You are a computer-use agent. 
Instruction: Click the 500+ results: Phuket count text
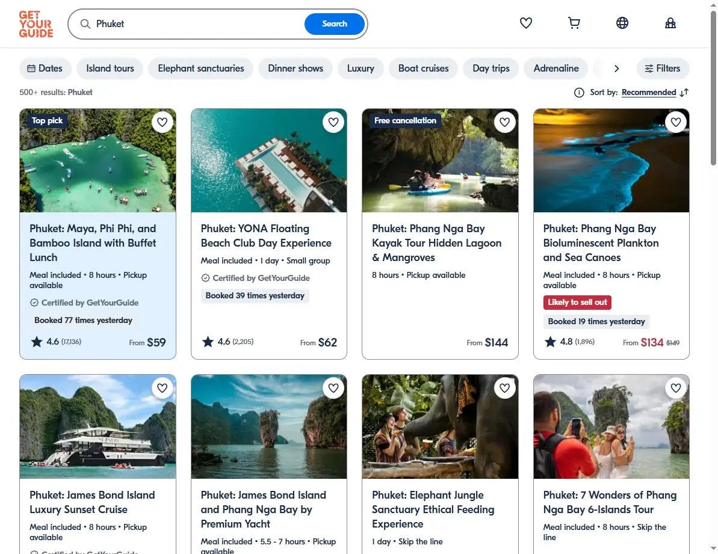coord(56,93)
